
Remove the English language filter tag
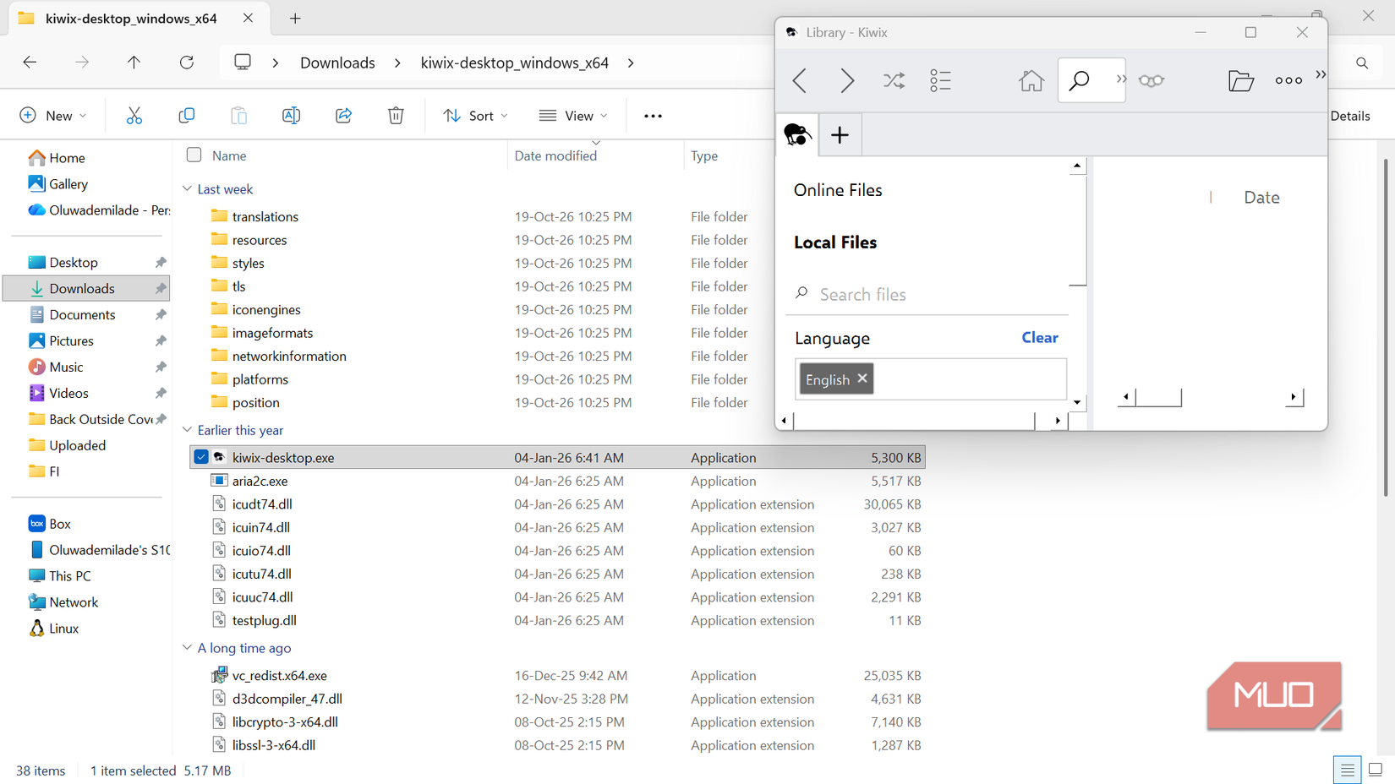tap(862, 378)
